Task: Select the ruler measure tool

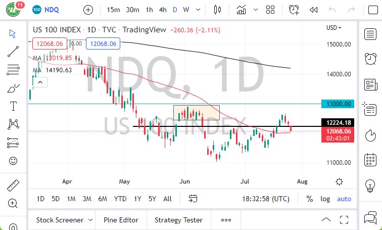Action: [x=13, y=186]
